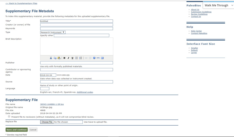Click into the Title input field
The image size is (234, 137).
76,21
